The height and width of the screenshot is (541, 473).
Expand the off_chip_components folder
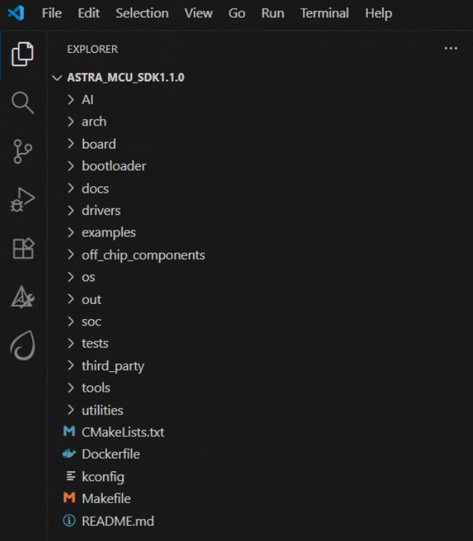pyautogui.click(x=143, y=255)
